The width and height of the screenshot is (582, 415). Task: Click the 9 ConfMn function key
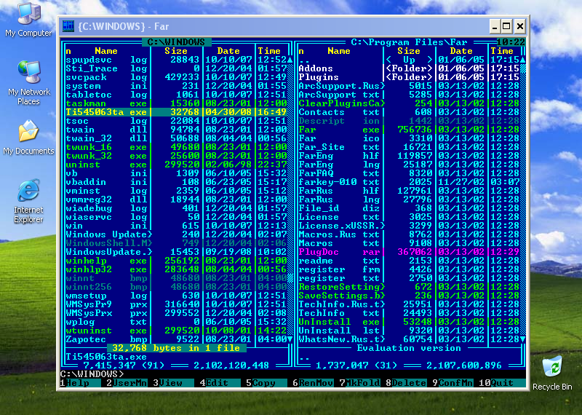tap(452, 383)
